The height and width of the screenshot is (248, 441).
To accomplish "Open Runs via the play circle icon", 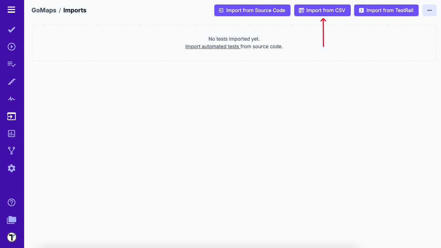I will coord(11,46).
